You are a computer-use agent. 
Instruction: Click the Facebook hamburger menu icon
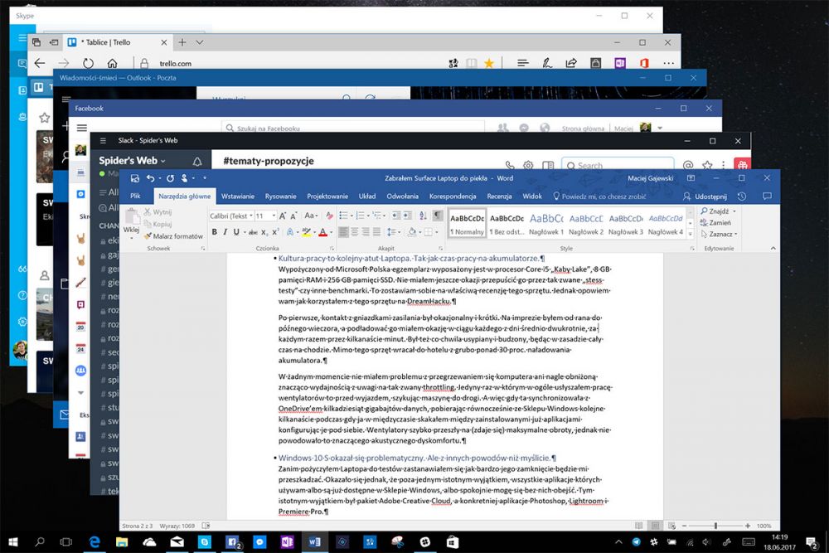81,128
